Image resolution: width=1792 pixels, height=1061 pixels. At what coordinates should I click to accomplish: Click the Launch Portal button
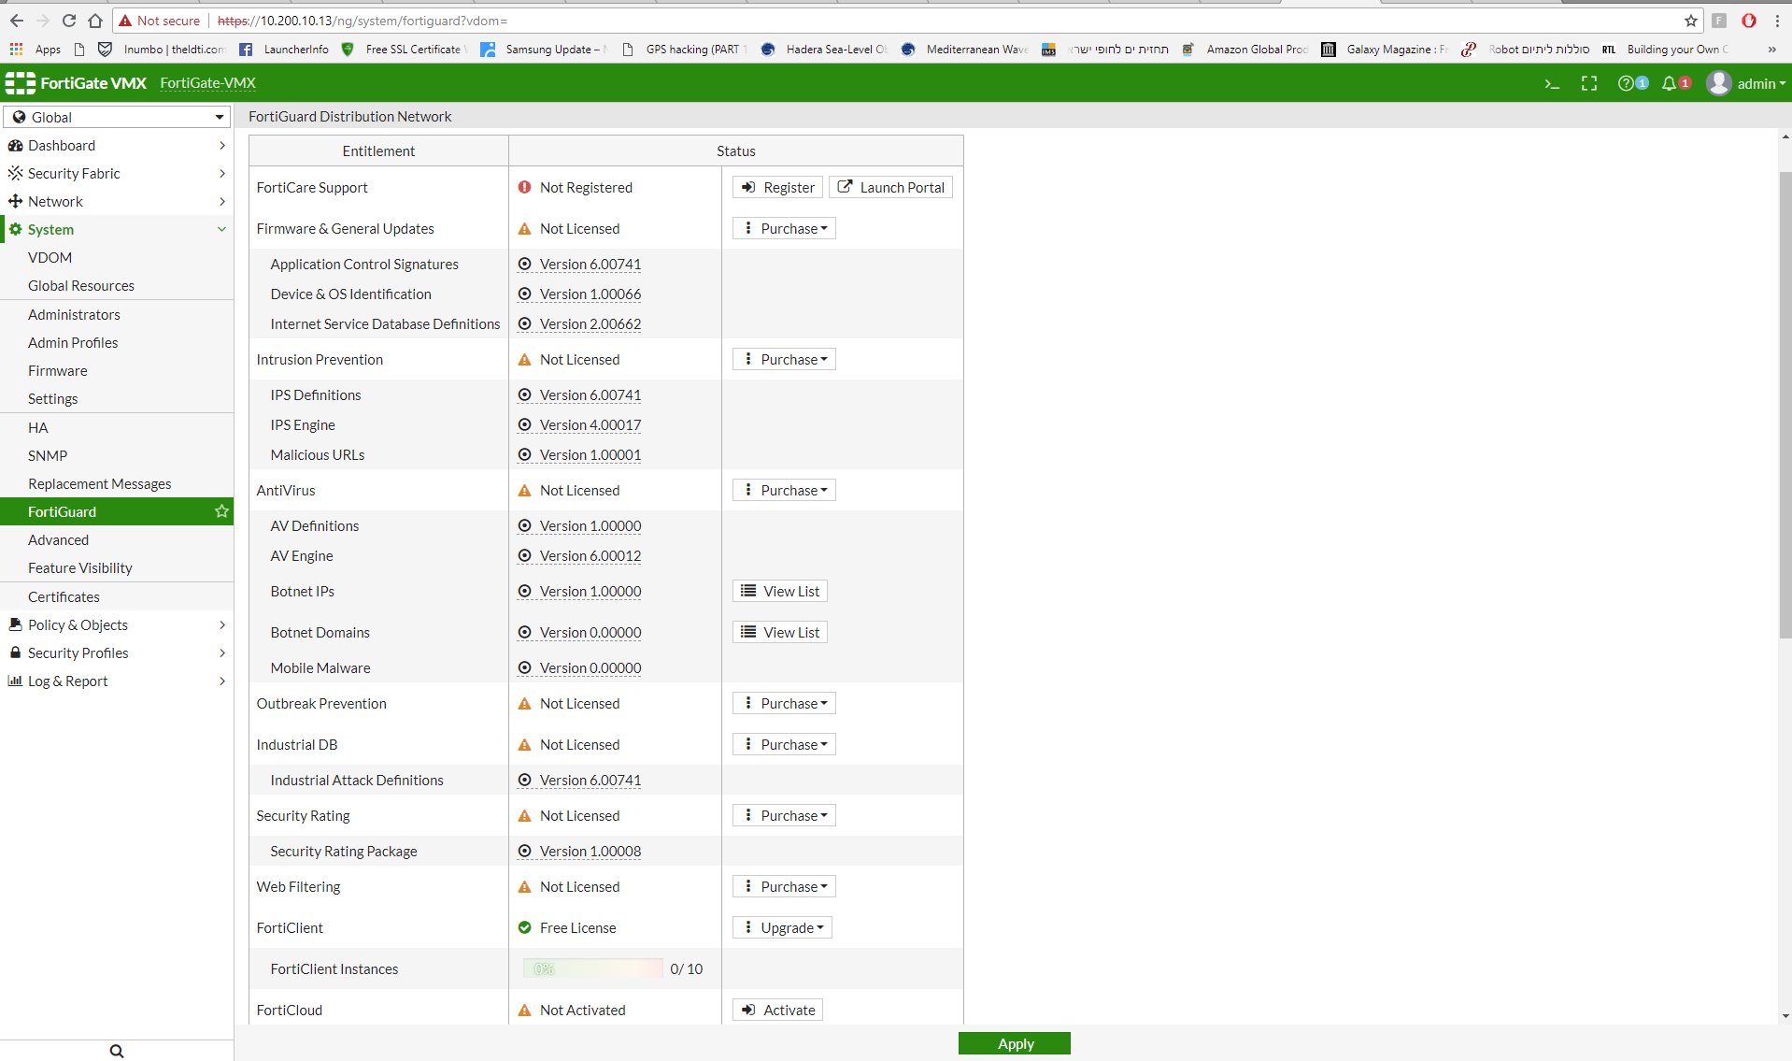coord(890,187)
